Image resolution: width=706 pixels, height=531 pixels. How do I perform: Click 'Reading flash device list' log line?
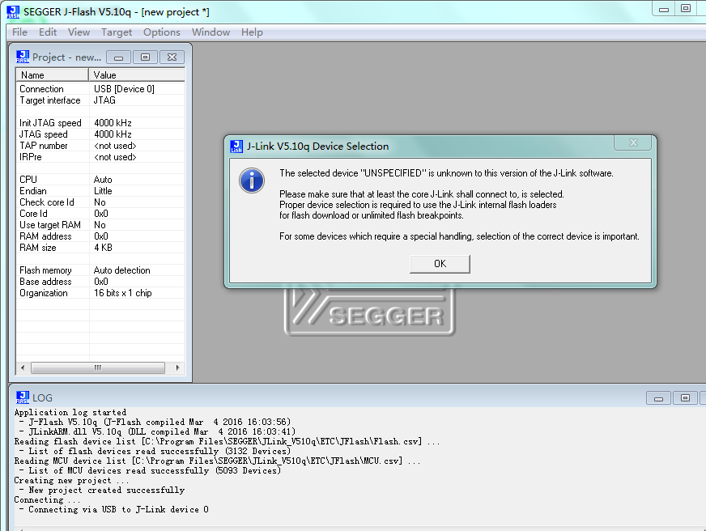tap(227, 441)
